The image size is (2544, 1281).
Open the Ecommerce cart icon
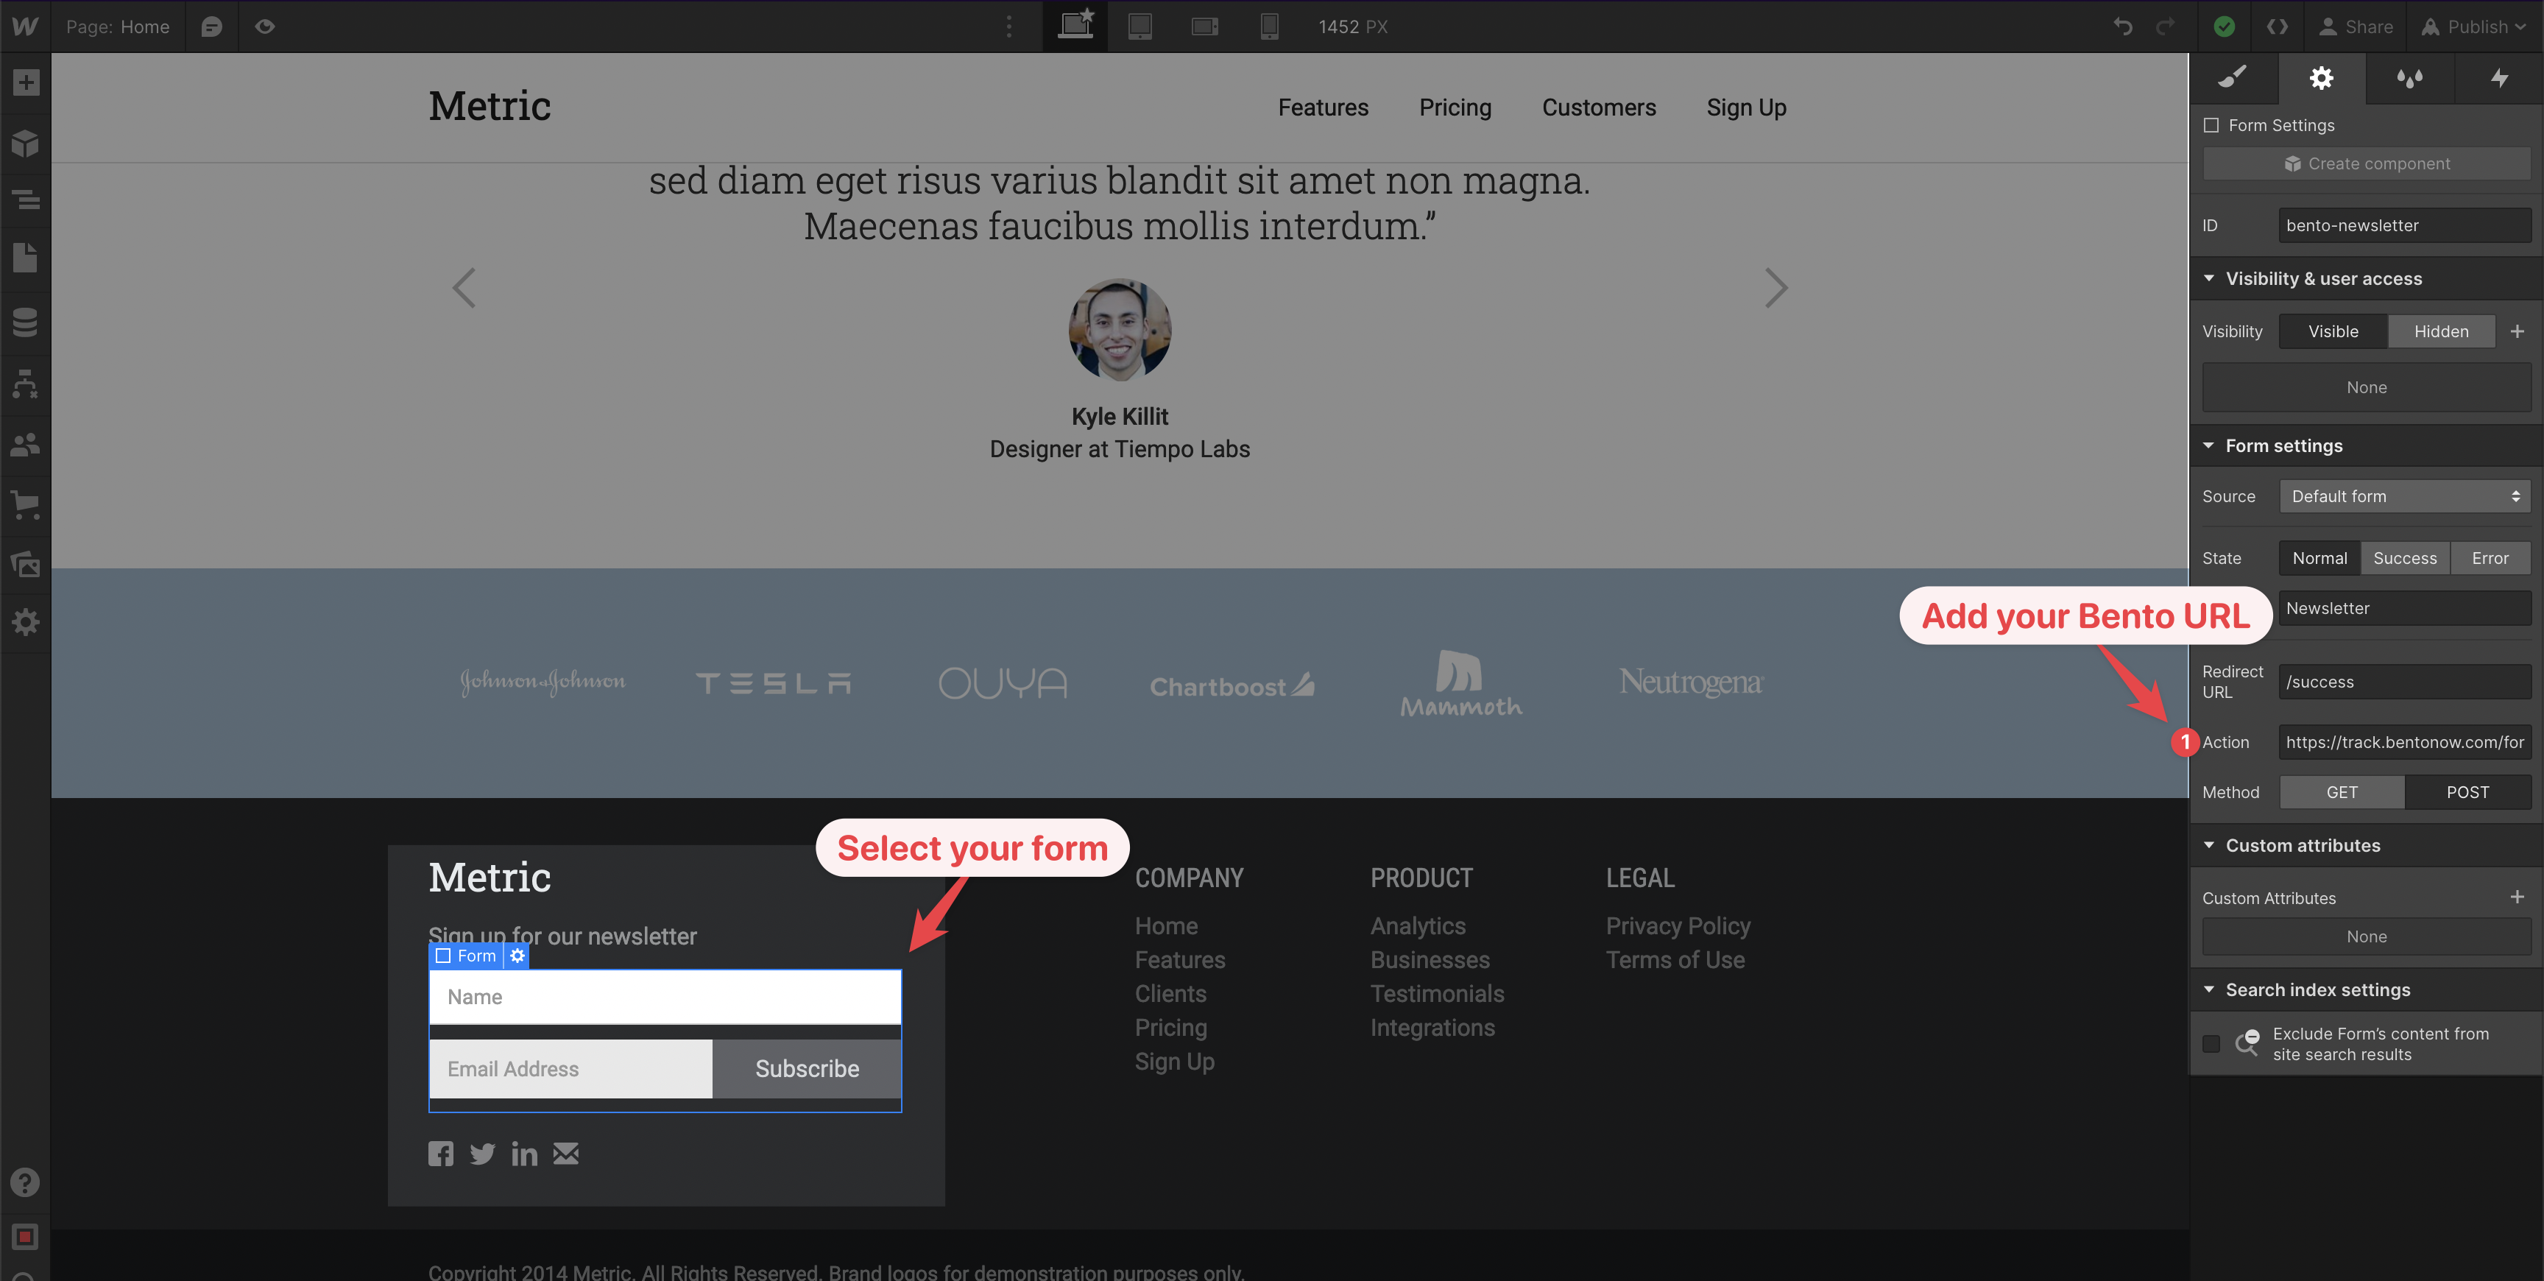[x=26, y=505]
